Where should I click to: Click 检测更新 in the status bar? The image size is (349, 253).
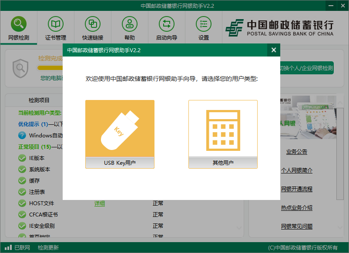[48, 247]
